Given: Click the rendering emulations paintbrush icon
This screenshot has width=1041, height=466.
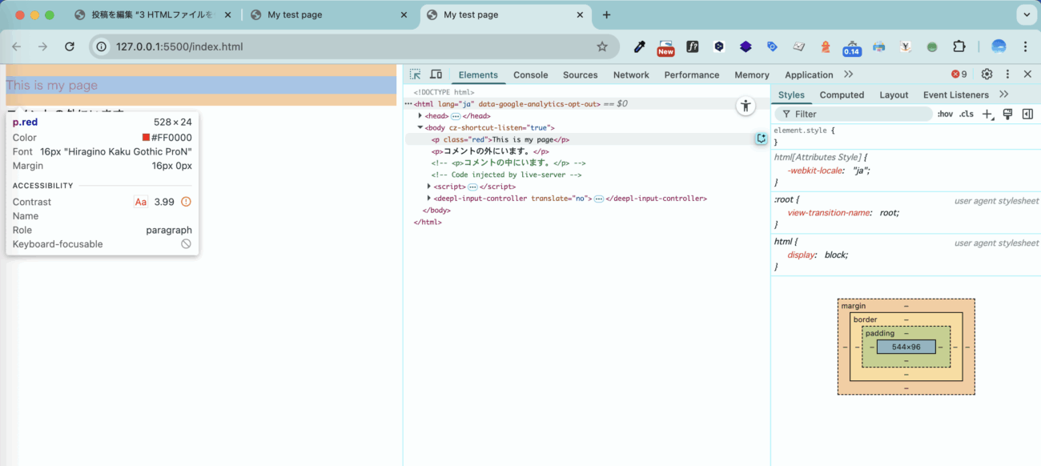Looking at the screenshot, I should click(1007, 114).
